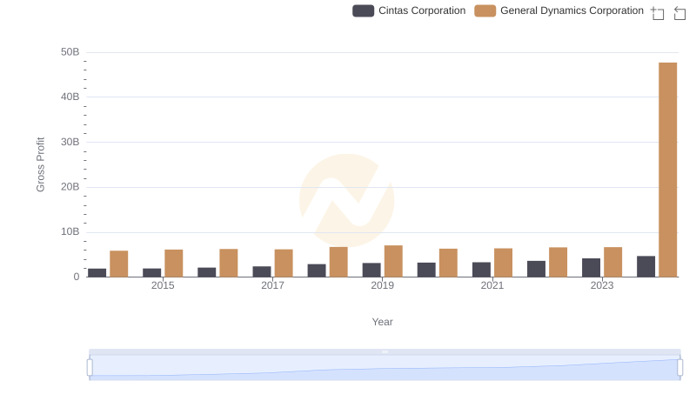Click the Cintas bar for 2015
Screen dimensions: 696x401
(x=151, y=273)
